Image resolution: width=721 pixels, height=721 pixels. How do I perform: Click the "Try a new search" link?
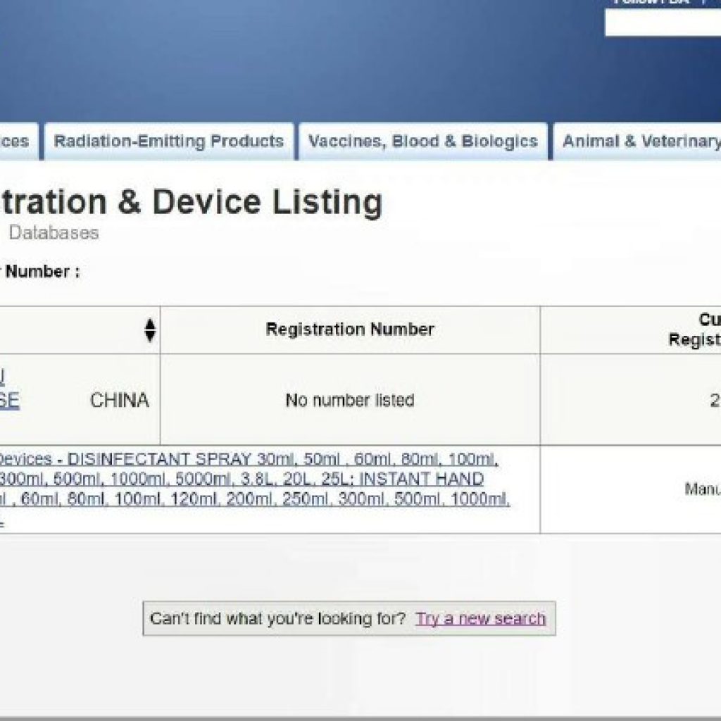480,619
